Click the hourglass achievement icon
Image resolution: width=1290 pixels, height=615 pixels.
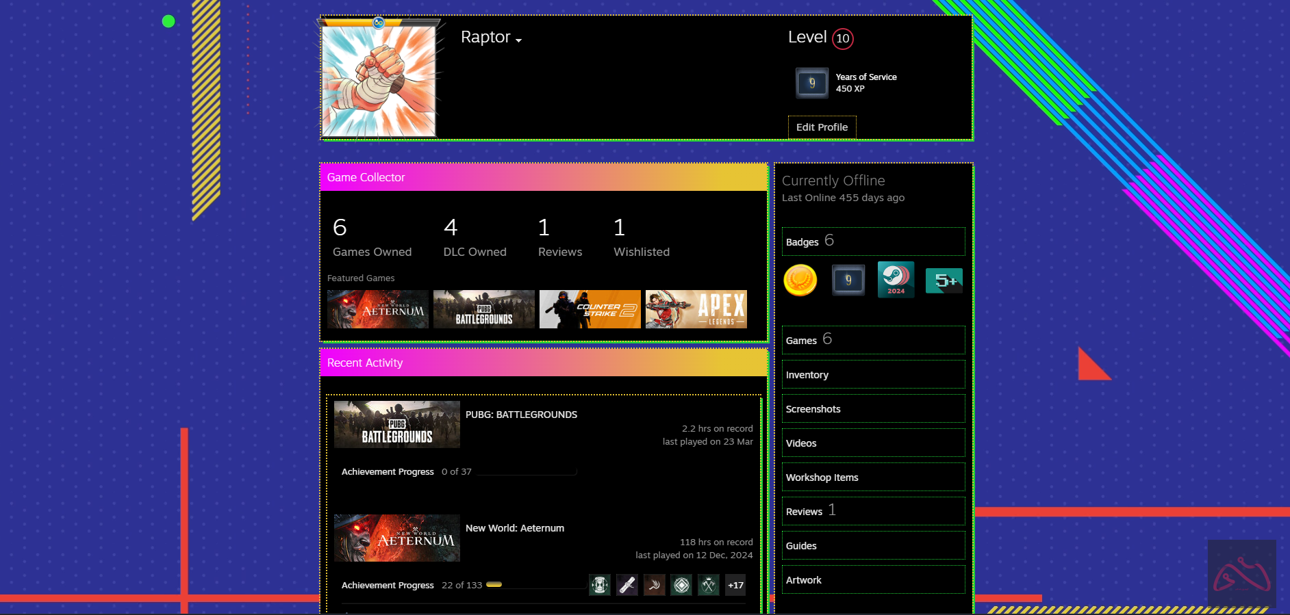coord(600,585)
